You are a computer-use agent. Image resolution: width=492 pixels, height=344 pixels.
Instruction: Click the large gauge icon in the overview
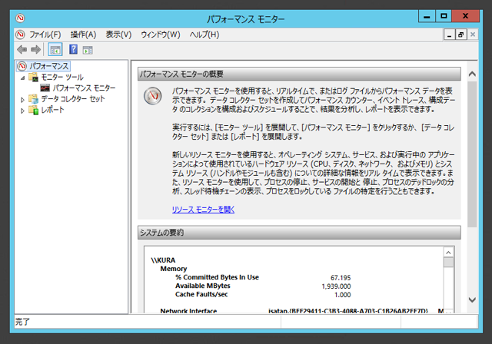pyautogui.click(x=153, y=96)
